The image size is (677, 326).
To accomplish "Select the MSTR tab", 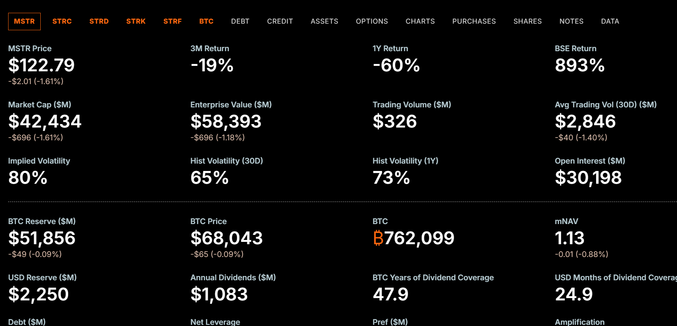I will pos(24,21).
